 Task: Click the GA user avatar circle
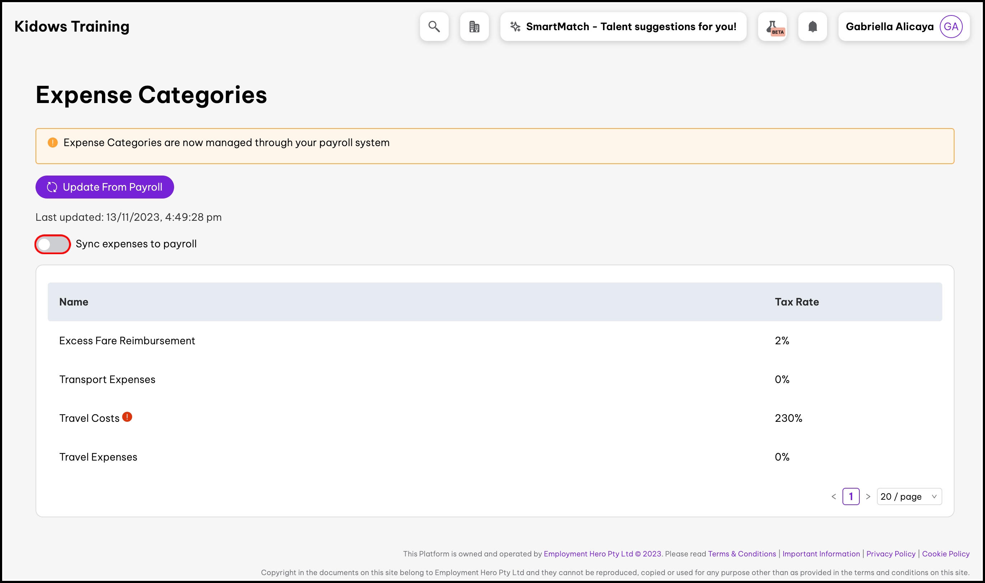point(951,26)
